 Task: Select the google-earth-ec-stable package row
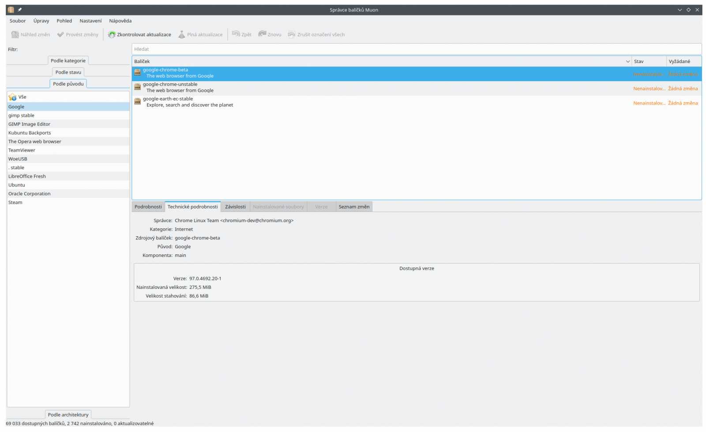416,103
